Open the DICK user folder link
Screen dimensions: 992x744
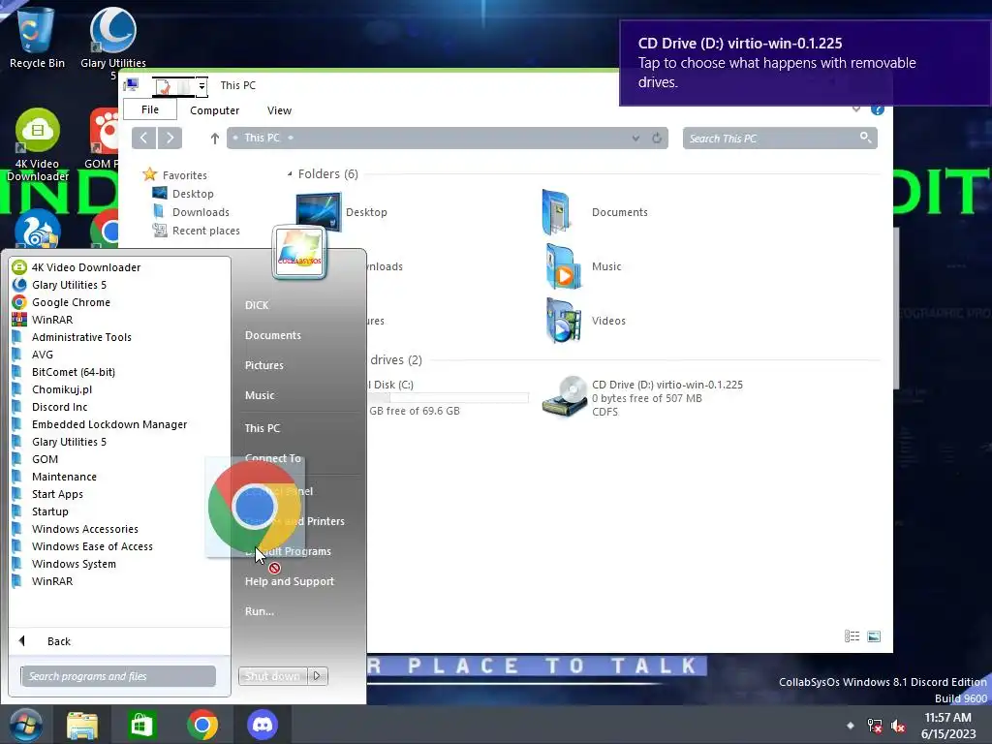[x=256, y=305]
